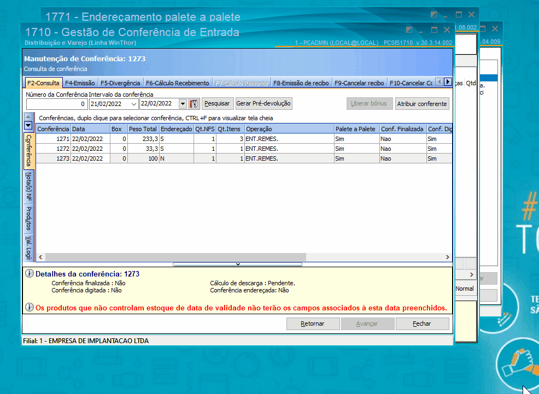Image resolution: width=539 pixels, height=394 pixels.
Task: Click the Retornar button
Action: 313,324
